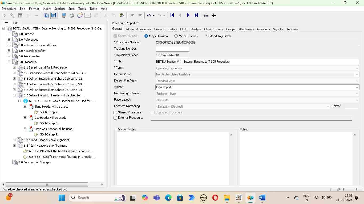
Task: Expand the 1.0 Purpose tree node
Action: point(9,34)
